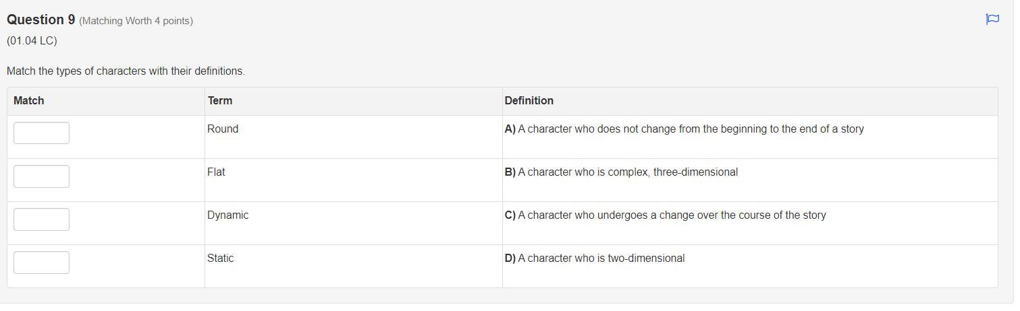The width and height of the screenshot is (1020, 311).
Task: Click the Match the types of characters instruction
Action: [126, 71]
